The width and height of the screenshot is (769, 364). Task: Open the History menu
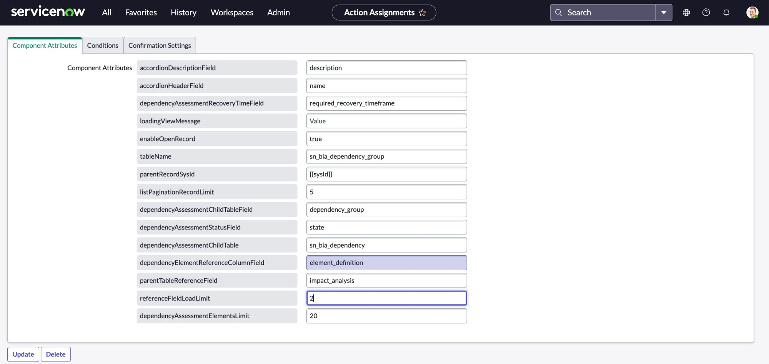coord(183,12)
